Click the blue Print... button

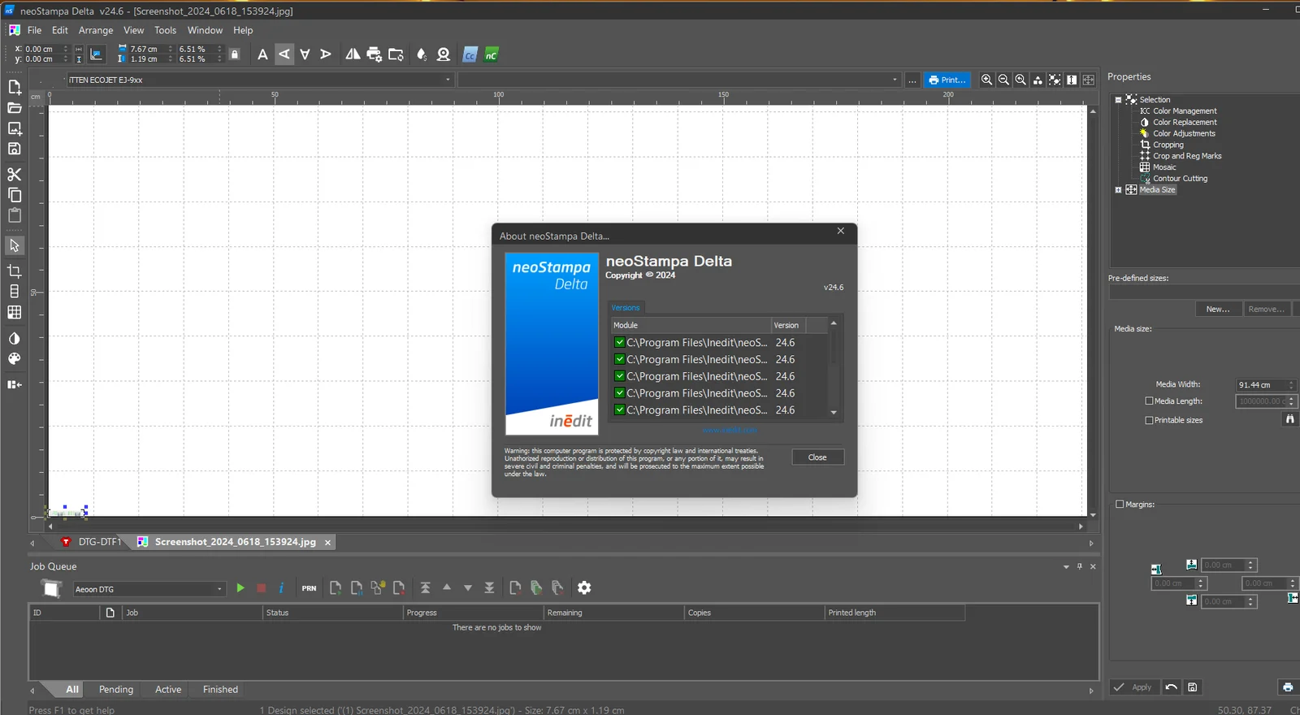[x=947, y=80]
